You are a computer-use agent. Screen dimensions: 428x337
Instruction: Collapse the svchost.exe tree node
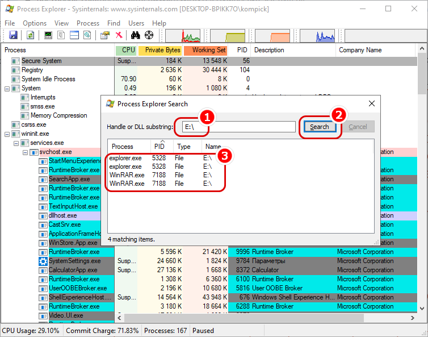click(25, 152)
